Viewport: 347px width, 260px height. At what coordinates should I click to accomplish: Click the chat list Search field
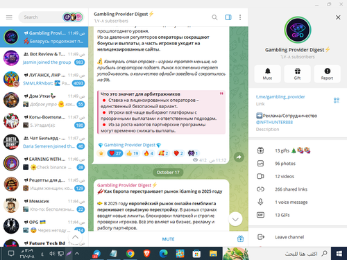tap(42, 17)
